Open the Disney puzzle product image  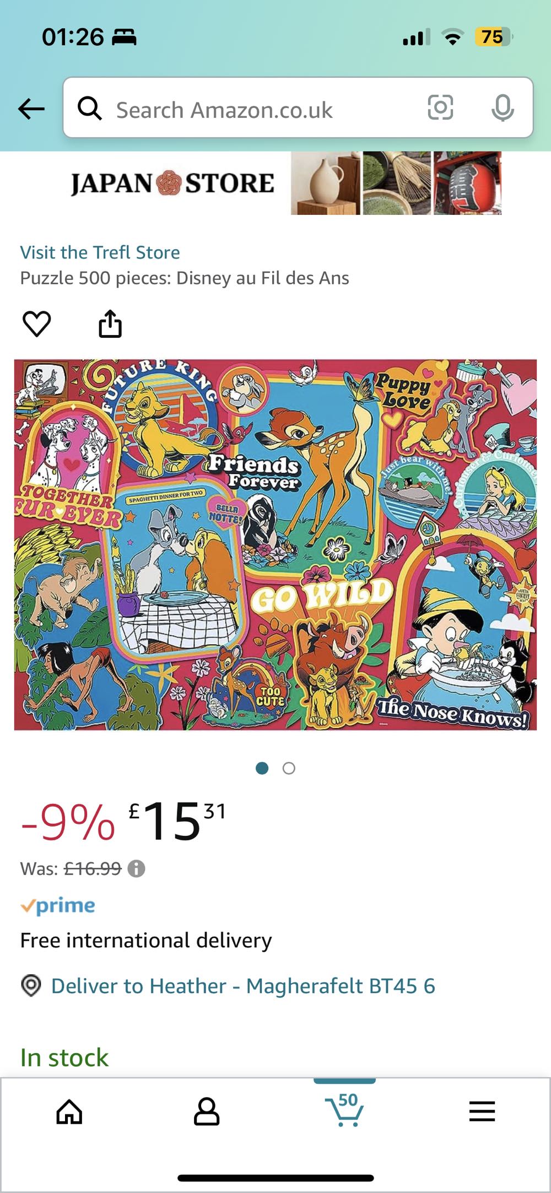[275, 545]
